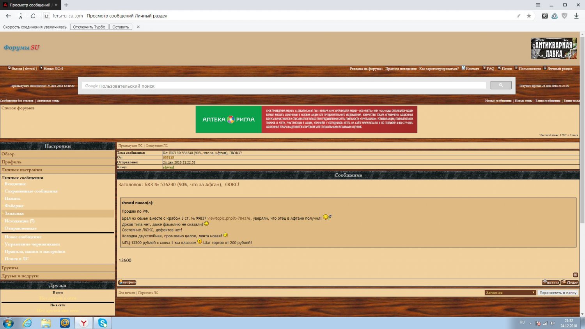Image resolution: width=585 pixels, height=329 pixels.
Task: Open the Yandex browser hamburger menu
Action: (x=538, y=5)
